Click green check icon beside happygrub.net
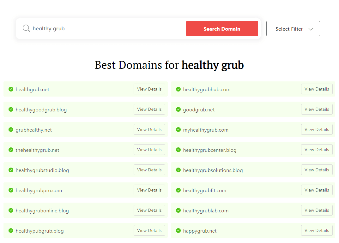The height and width of the screenshot is (243, 339). pyautogui.click(x=178, y=230)
